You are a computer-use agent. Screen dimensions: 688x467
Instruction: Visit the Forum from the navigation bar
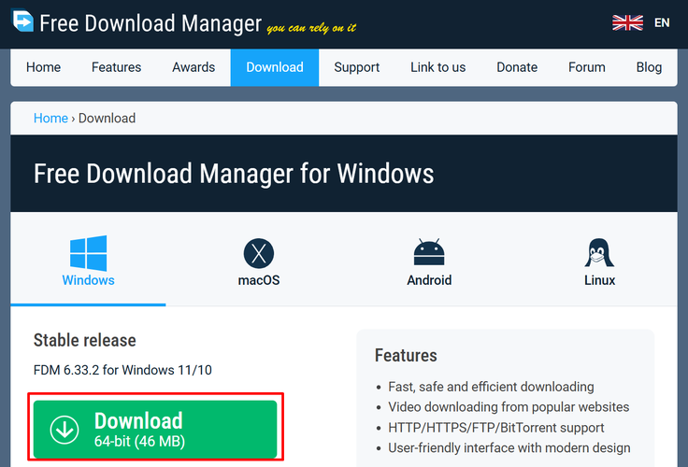tap(587, 67)
